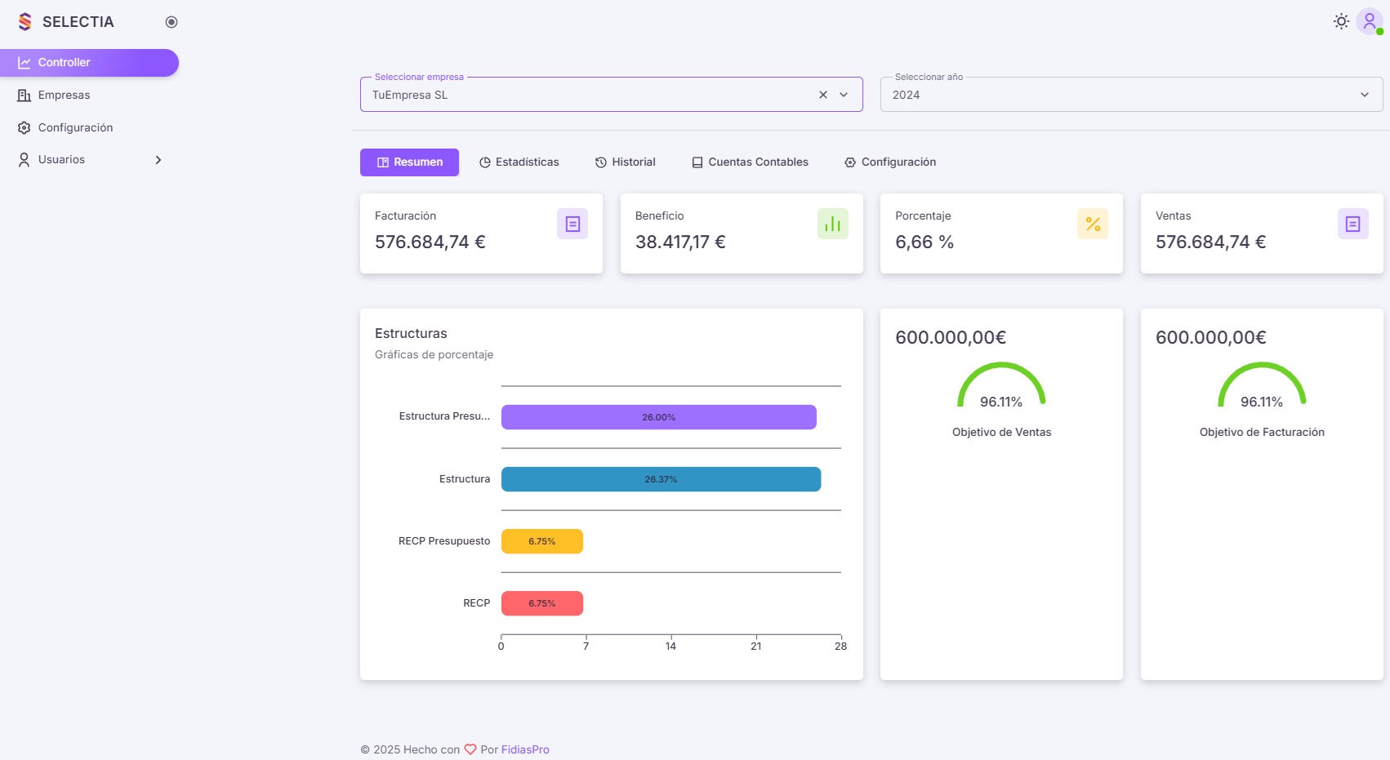
Task: Click the Ventas card icon
Action: 1352,224
